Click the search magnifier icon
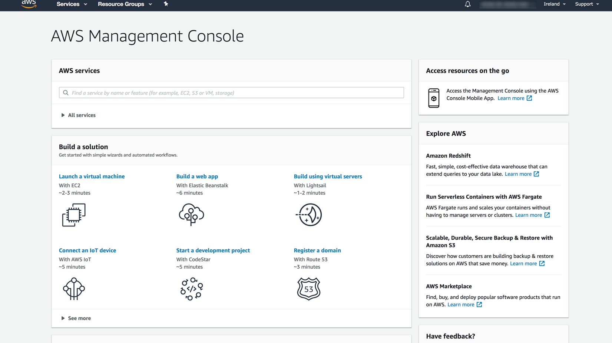The image size is (612, 343). [66, 93]
